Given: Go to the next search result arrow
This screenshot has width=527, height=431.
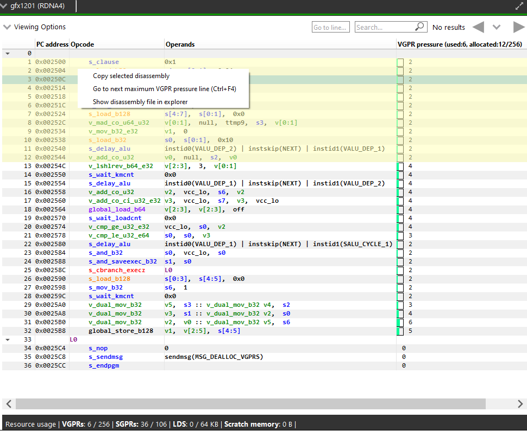Looking at the screenshot, I should tap(518, 27).
